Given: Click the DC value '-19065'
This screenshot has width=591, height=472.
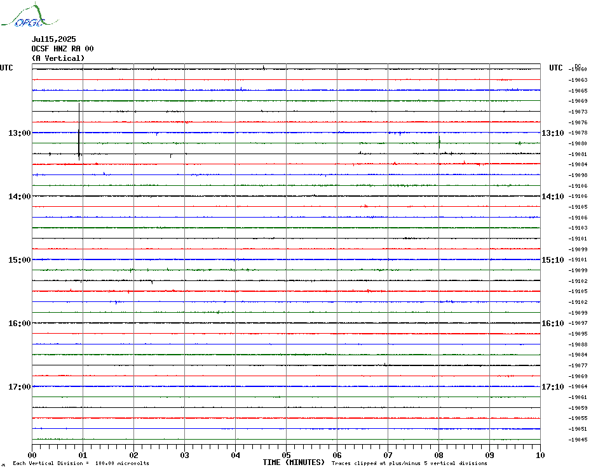Looking at the screenshot, I should (578, 91).
